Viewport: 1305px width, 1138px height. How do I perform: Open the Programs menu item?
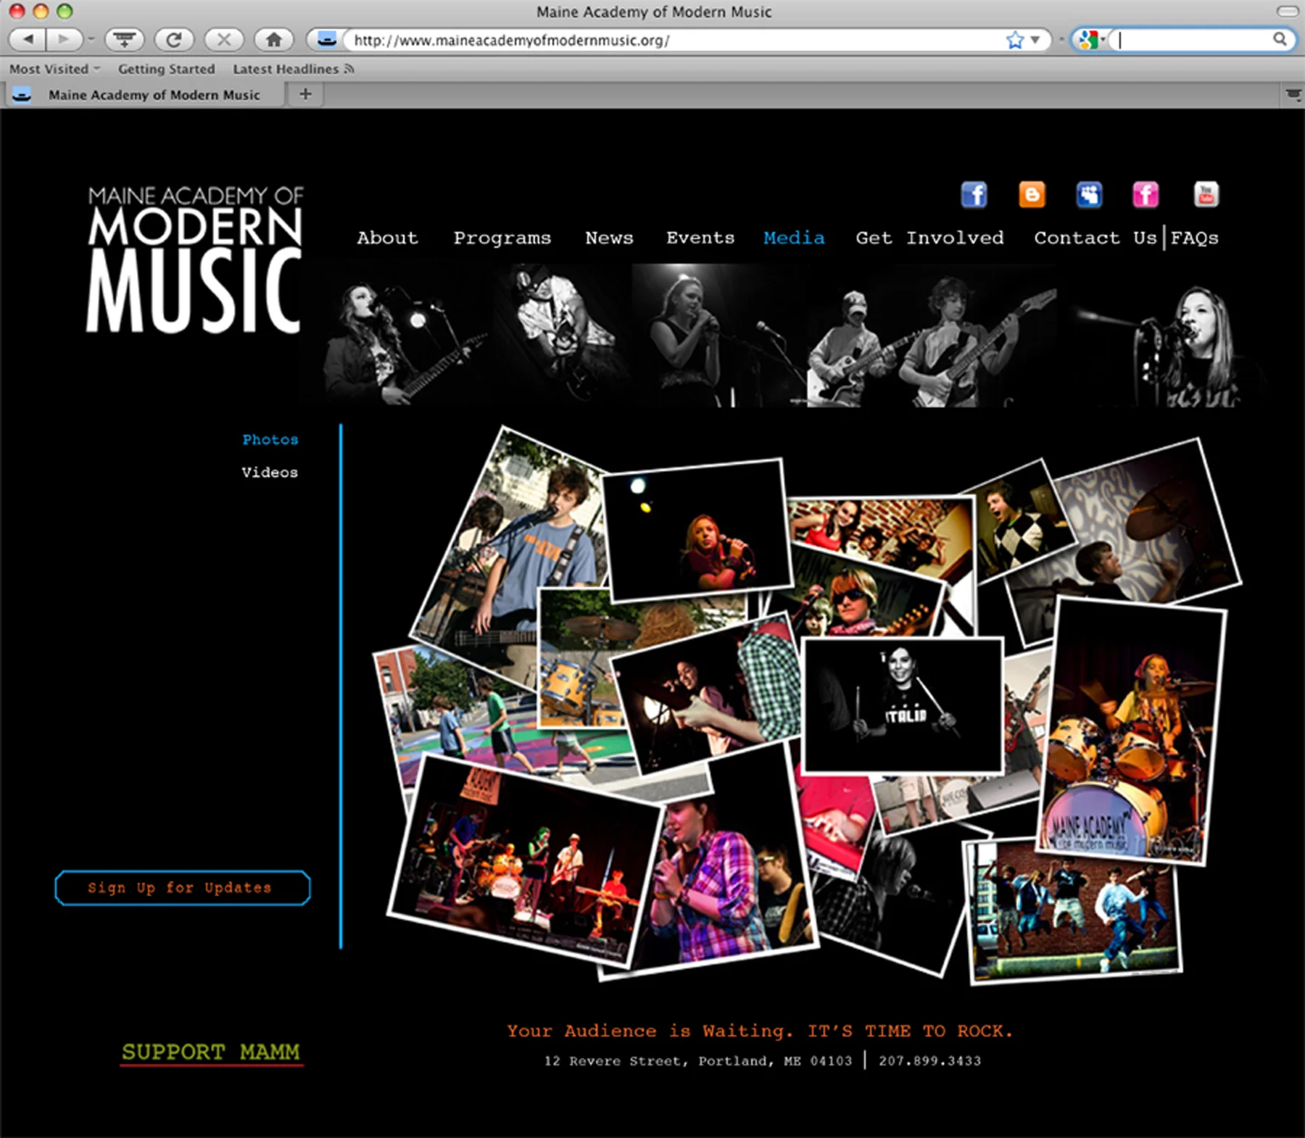[x=502, y=238]
